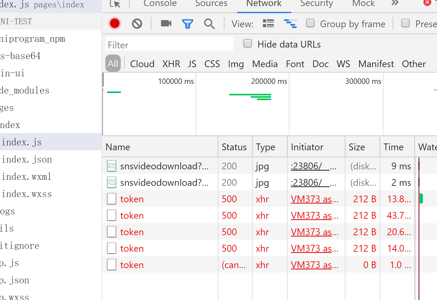Image resolution: width=437 pixels, height=300 pixels.
Task: Switch to the Console tab
Action: [x=160, y=3]
